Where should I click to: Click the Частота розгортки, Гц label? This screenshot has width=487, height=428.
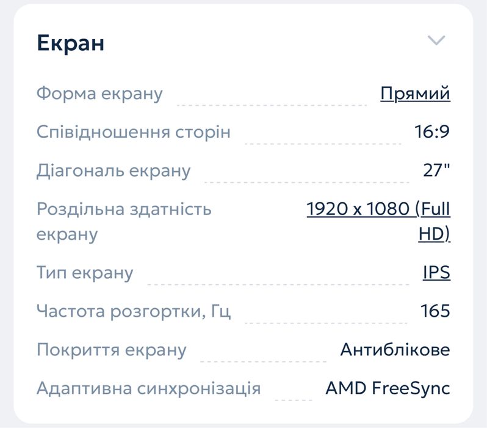(134, 311)
